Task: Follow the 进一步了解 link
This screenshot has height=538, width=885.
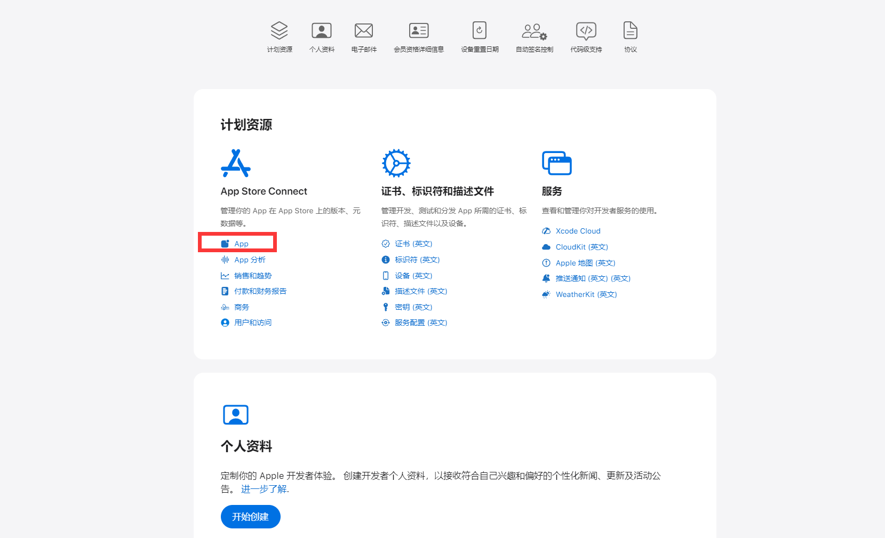Action: point(264,489)
